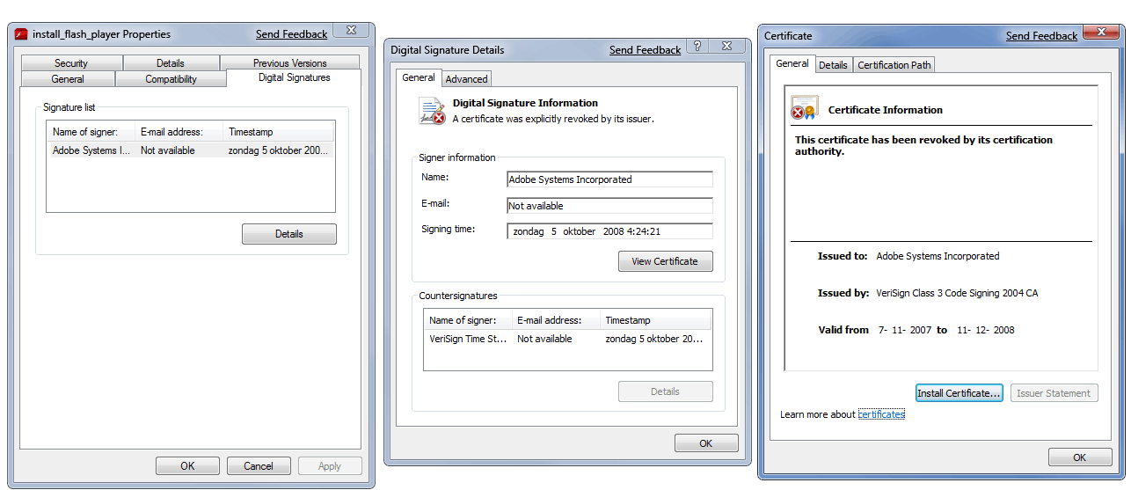Screen dimensions: 1131x490
Task: Open the certificates help link
Action: 881,414
